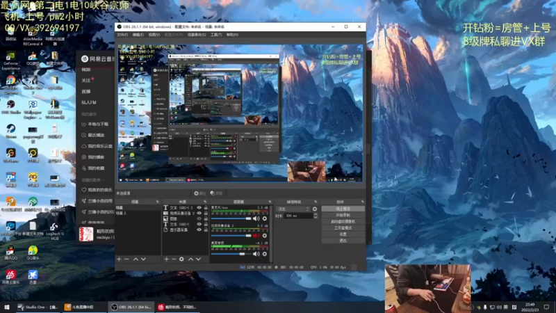Open 麦克风/Aux audio settings gear
556x313 pixels.
pyautogui.click(x=265, y=218)
